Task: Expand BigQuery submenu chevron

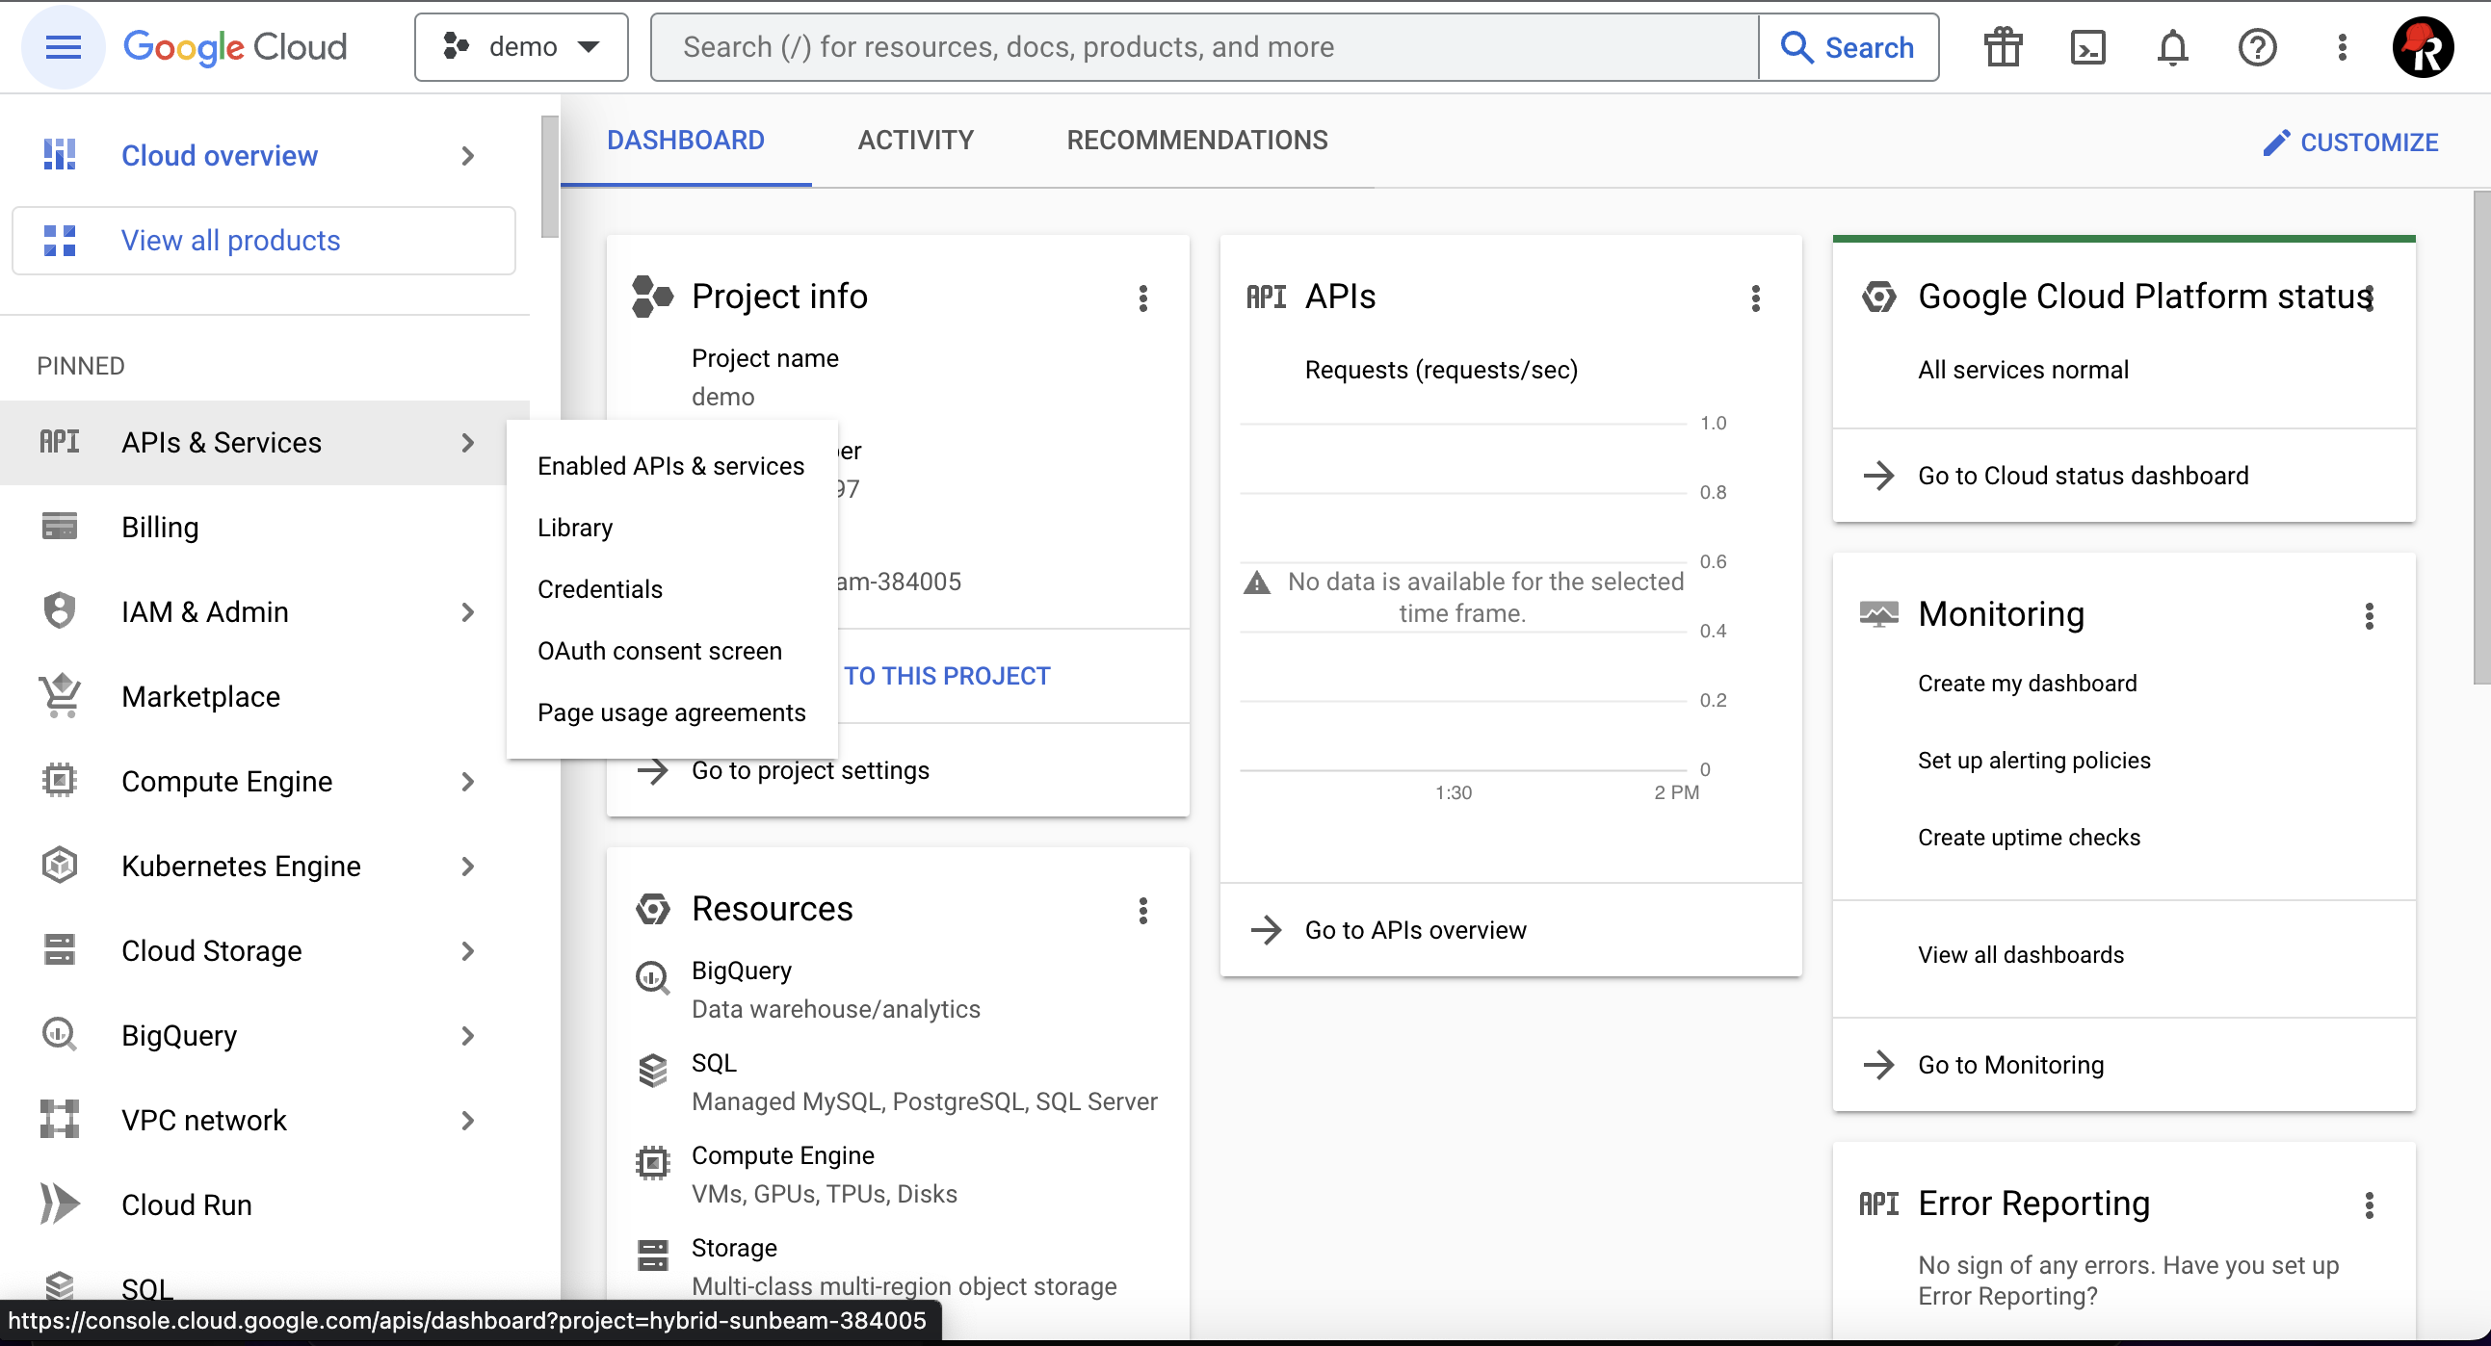Action: point(468,1036)
